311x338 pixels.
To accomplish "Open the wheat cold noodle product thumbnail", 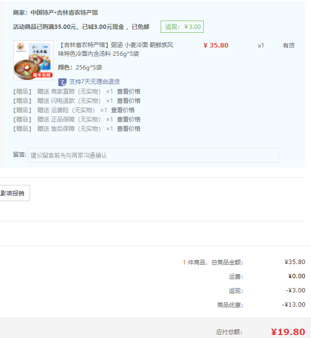I will [x=33, y=60].
